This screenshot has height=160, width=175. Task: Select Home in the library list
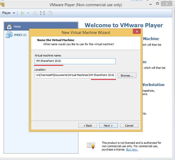pos(41,26)
